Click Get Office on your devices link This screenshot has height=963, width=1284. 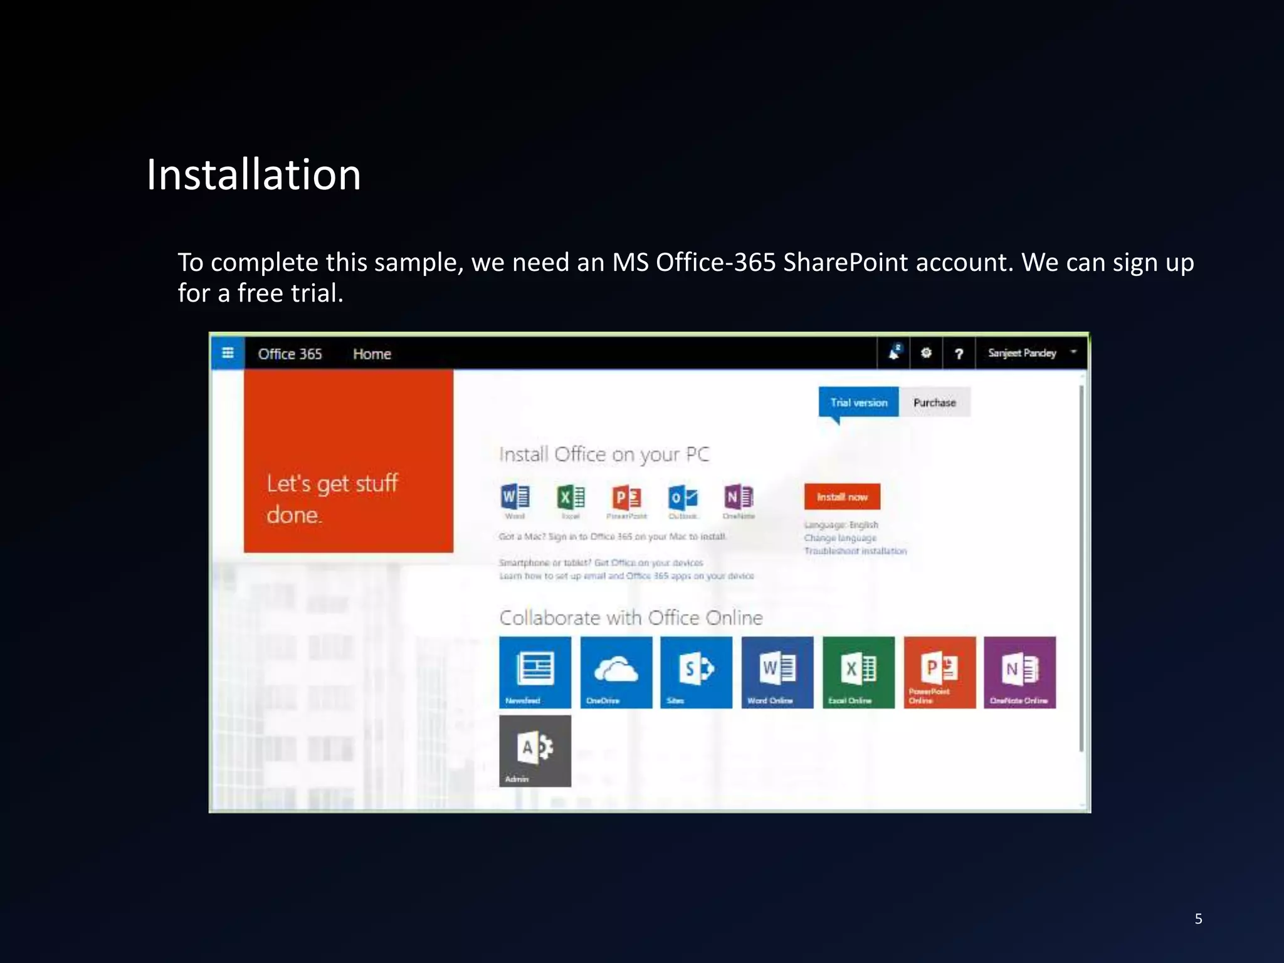point(649,562)
